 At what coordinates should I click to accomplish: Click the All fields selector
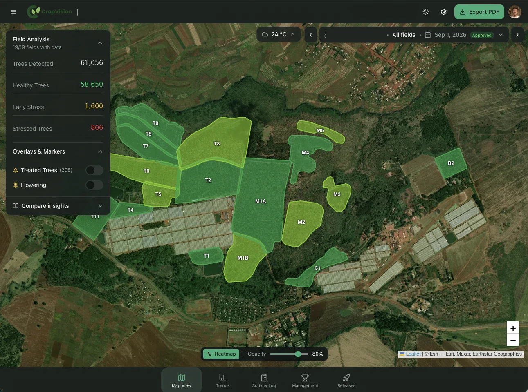404,35
